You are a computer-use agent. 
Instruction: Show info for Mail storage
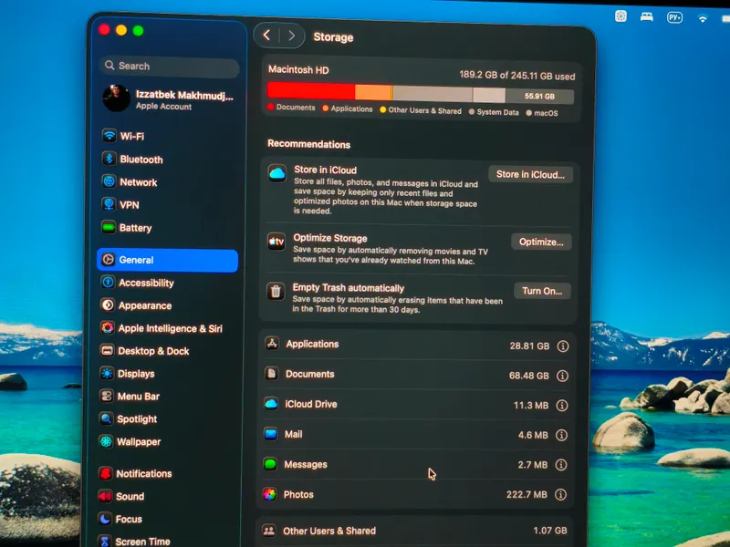tap(561, 435)
